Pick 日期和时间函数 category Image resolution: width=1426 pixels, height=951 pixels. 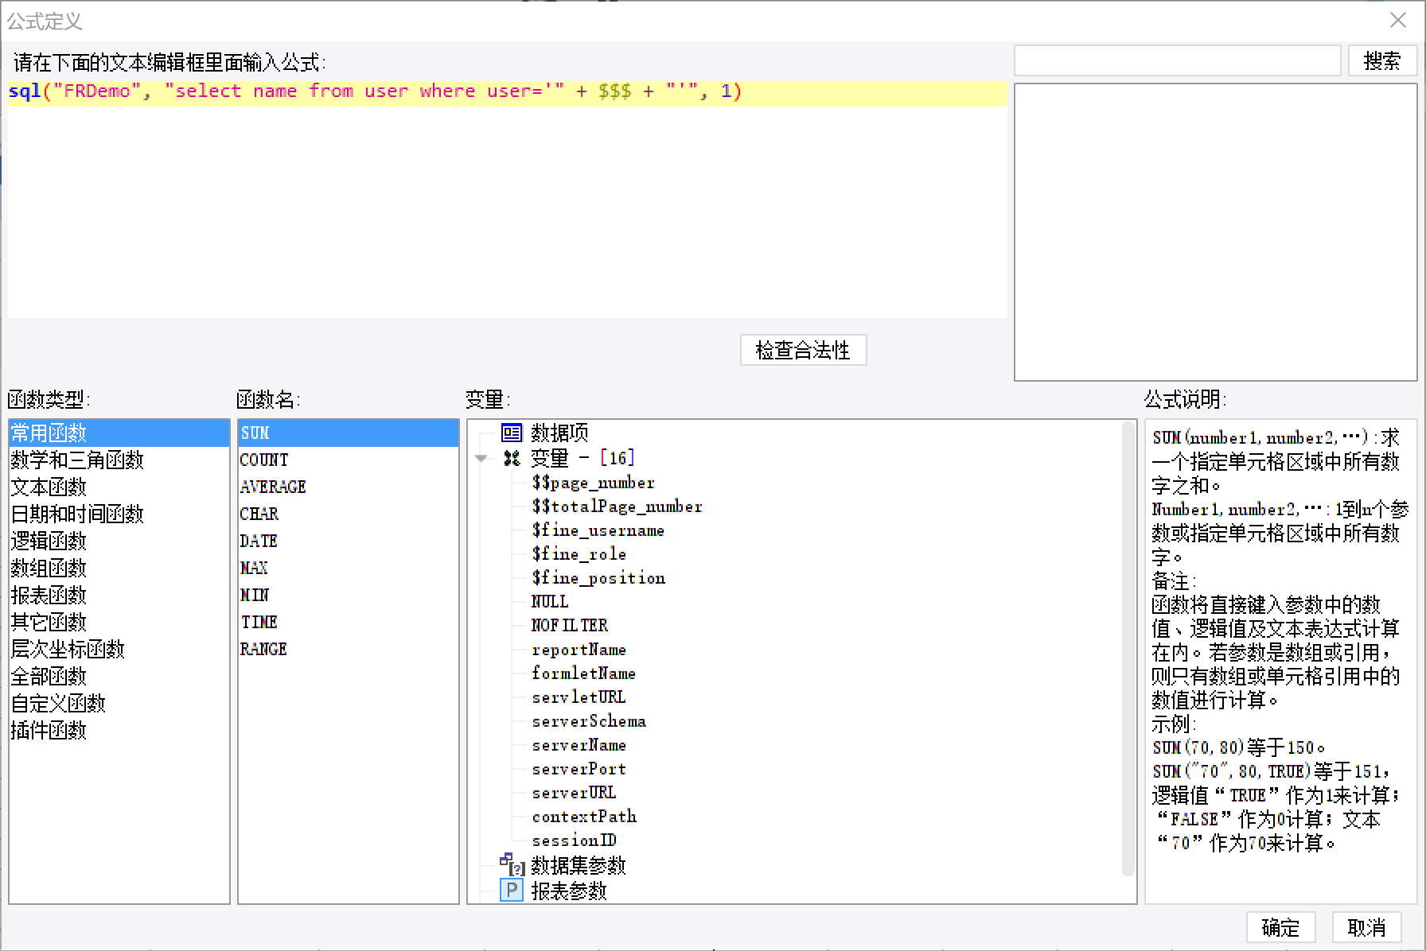click(x=119, y=514)
